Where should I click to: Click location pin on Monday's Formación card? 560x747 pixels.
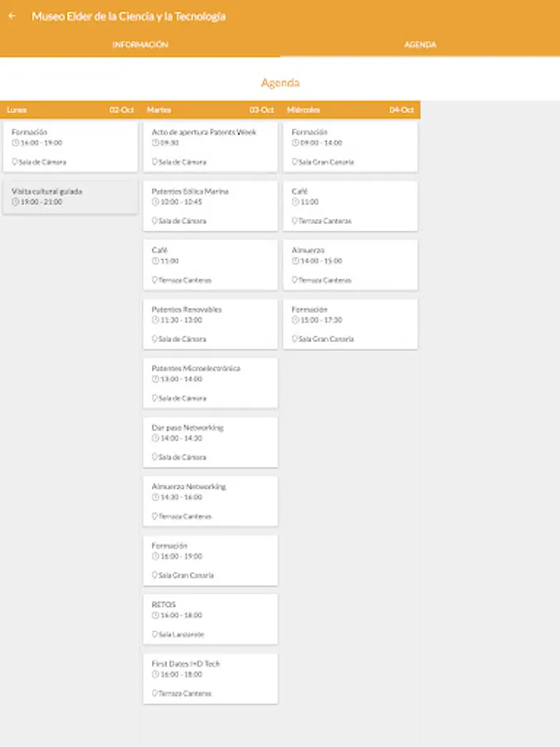[x=15, y=162]
